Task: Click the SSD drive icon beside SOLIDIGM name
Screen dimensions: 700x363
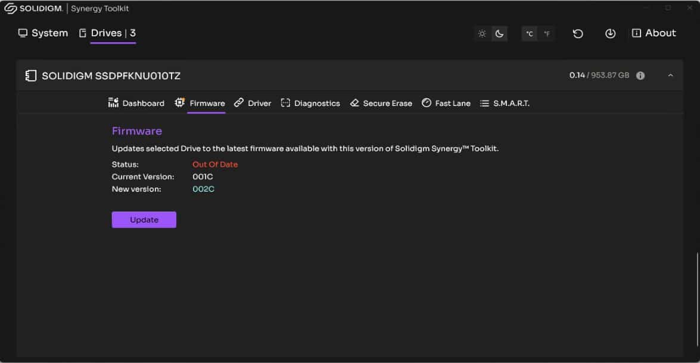Action: coord(31,76)
